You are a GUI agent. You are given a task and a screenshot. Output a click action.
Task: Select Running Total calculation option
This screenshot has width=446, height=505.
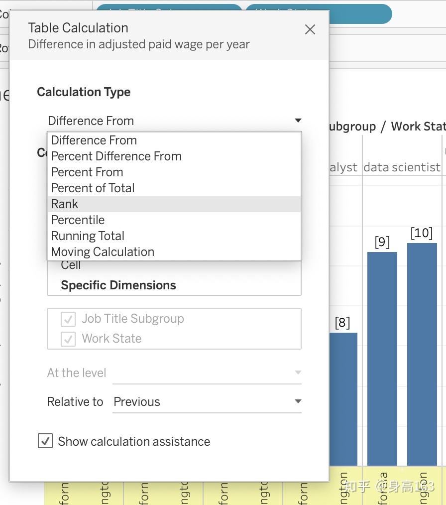coord(87,236)
